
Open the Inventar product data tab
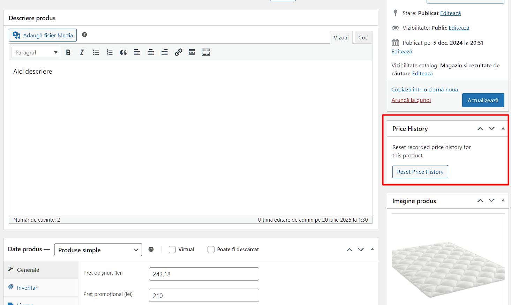point(27,288)
